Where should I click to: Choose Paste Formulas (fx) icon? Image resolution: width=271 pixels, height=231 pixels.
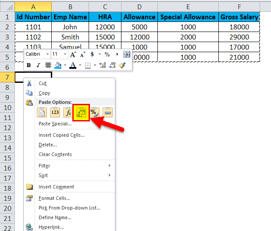tap(68, 112)
